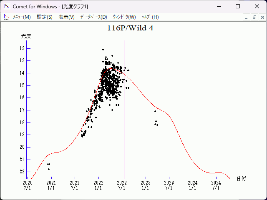Image resolution: width=267 pixels, height=200 pixels.
Task: Open the データベース(D) menu
Action: (93, 17)
